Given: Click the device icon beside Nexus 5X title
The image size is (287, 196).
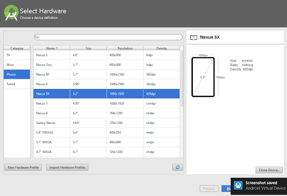Looking at the screenshot, I should click(193, 38).
